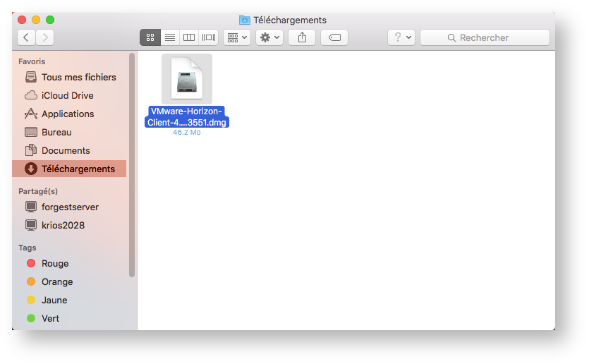Select the Rouge tag
589x364 pixels.
(71, 263)
